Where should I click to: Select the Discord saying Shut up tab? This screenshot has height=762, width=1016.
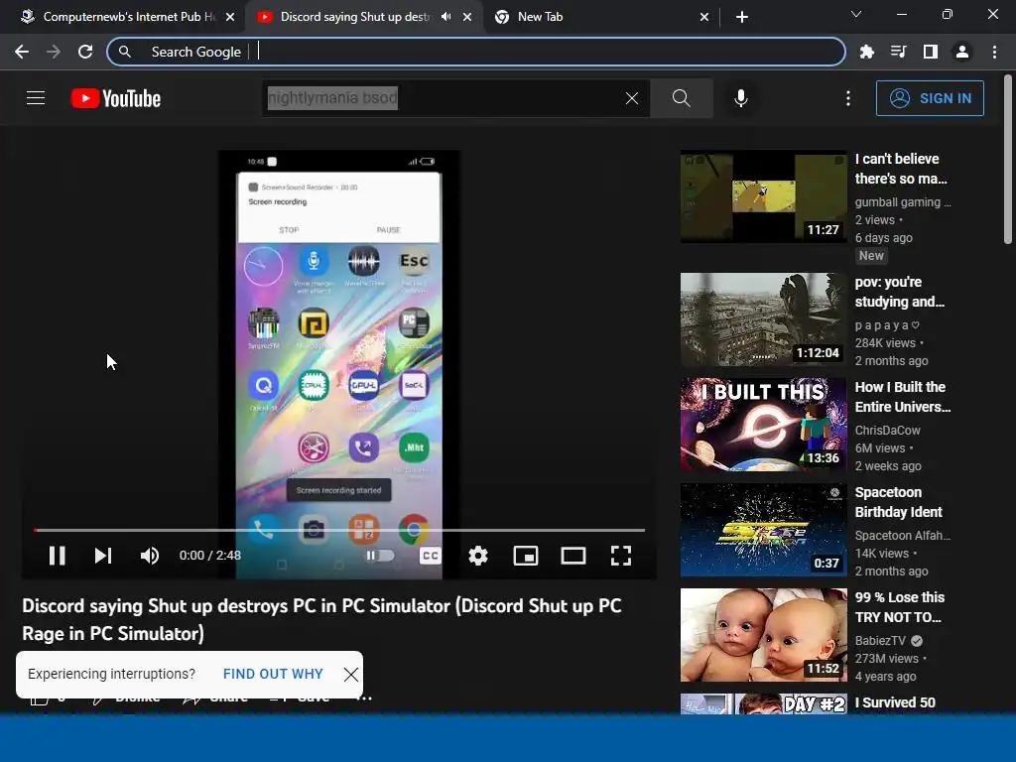[354, 17]
